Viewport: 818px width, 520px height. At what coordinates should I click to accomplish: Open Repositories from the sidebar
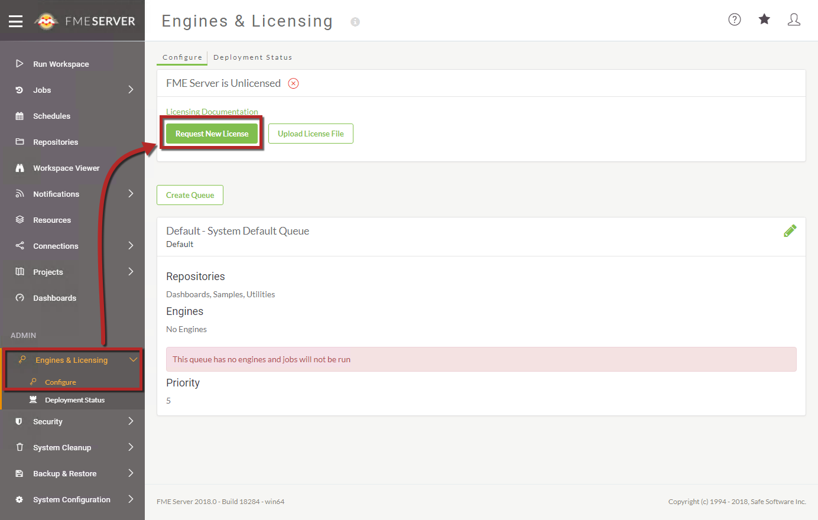[56, 142]
